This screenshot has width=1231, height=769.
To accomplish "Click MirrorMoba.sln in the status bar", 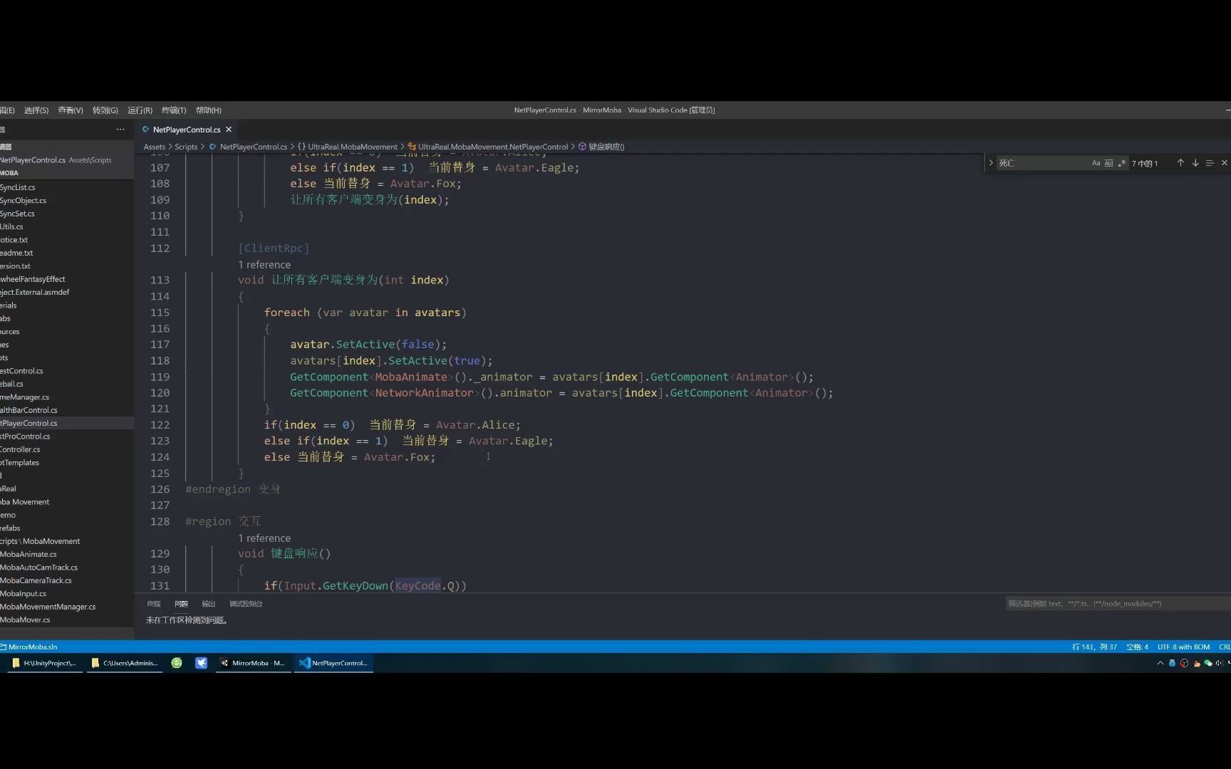I will coord(28,647).
